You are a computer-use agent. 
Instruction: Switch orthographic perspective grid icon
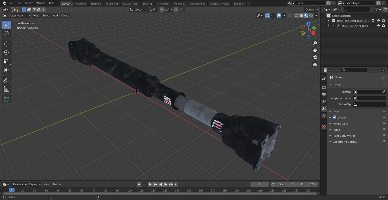[x=315, y=64]
